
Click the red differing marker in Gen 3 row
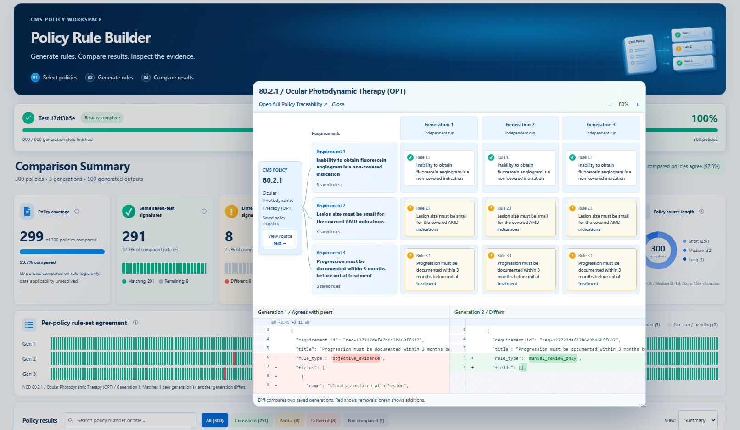[x=225, y=374]
